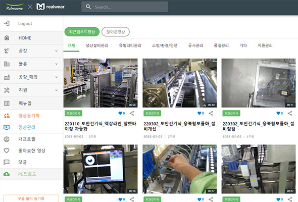Click the 영상관리 video icon
Image resolution: width=298 pixels, height=202 pixels.
coord(7,127)
